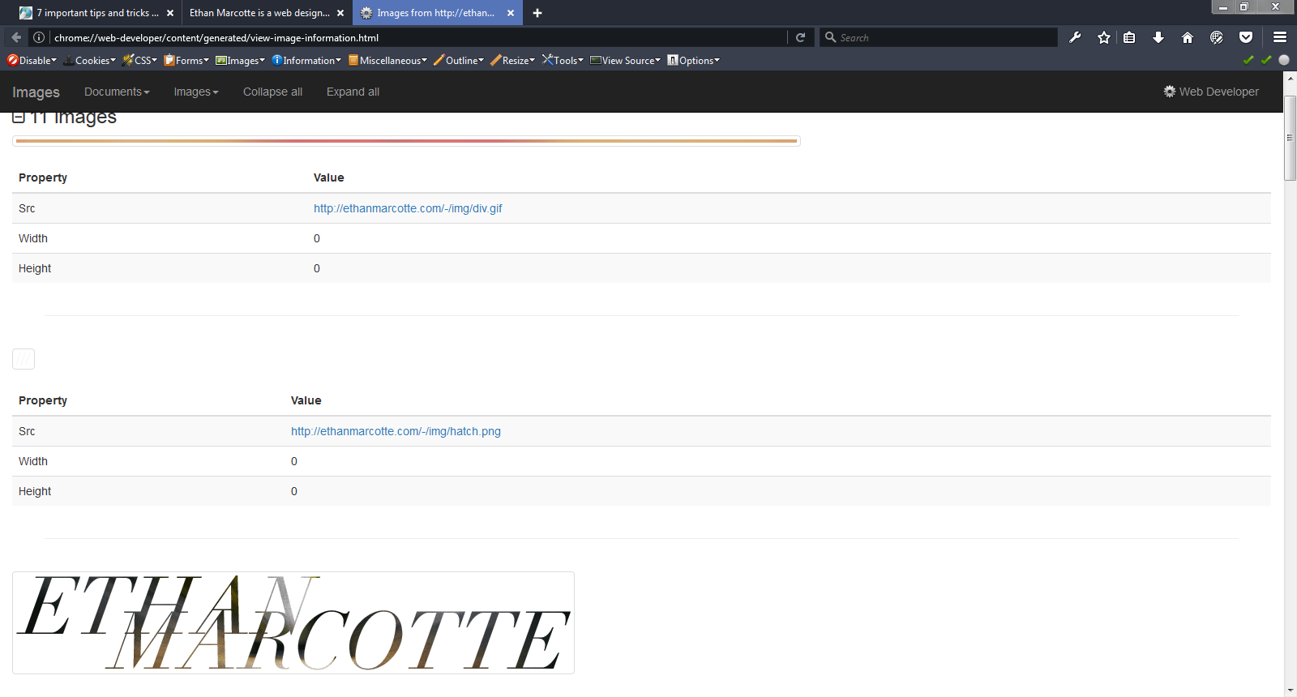Click the second green validation checkmark

(x=1266, y=60)
